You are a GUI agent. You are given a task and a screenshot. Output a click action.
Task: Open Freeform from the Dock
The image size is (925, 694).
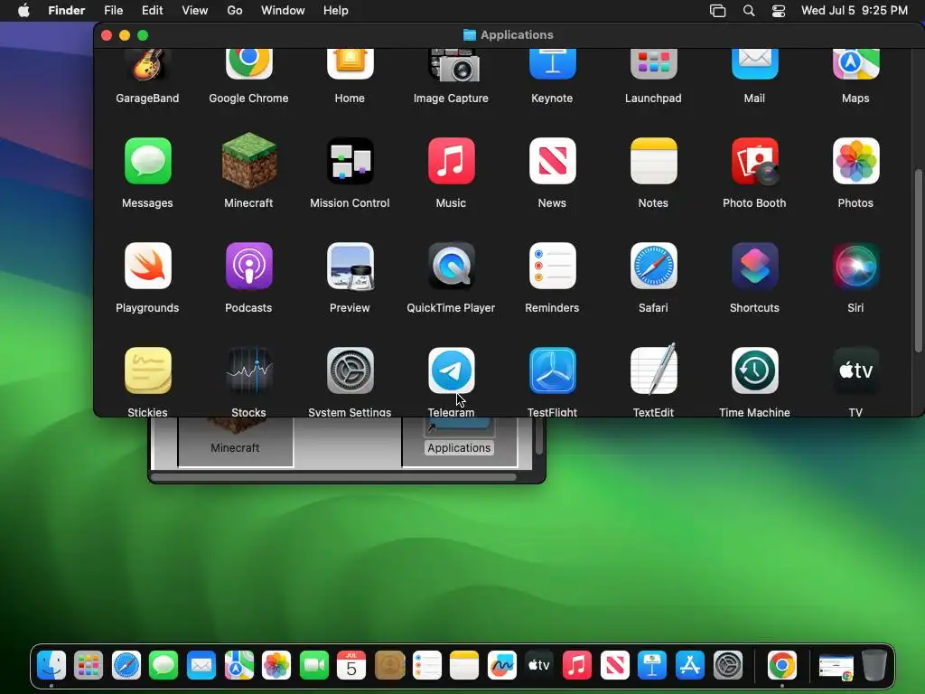pos(502,666)
